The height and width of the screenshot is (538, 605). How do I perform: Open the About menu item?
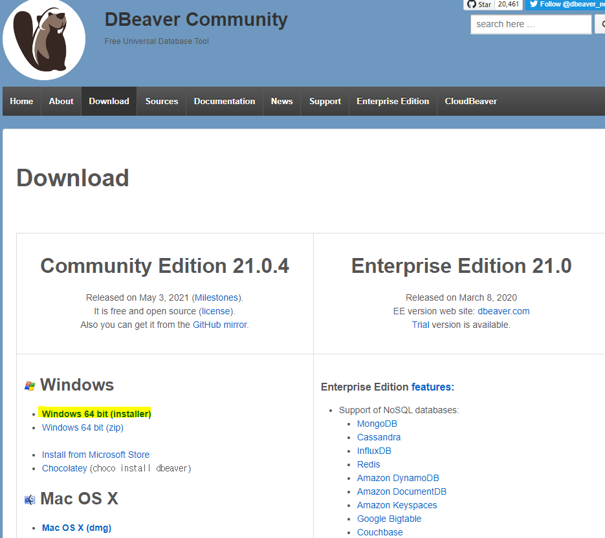pos(61,101)
